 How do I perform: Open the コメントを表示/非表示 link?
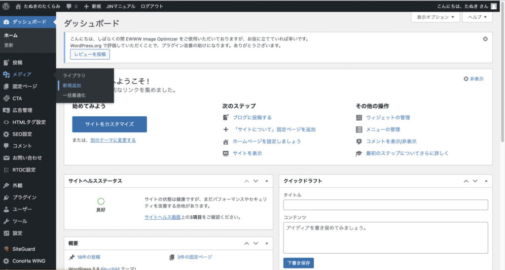pyautogui.click(x=391, y=141)
